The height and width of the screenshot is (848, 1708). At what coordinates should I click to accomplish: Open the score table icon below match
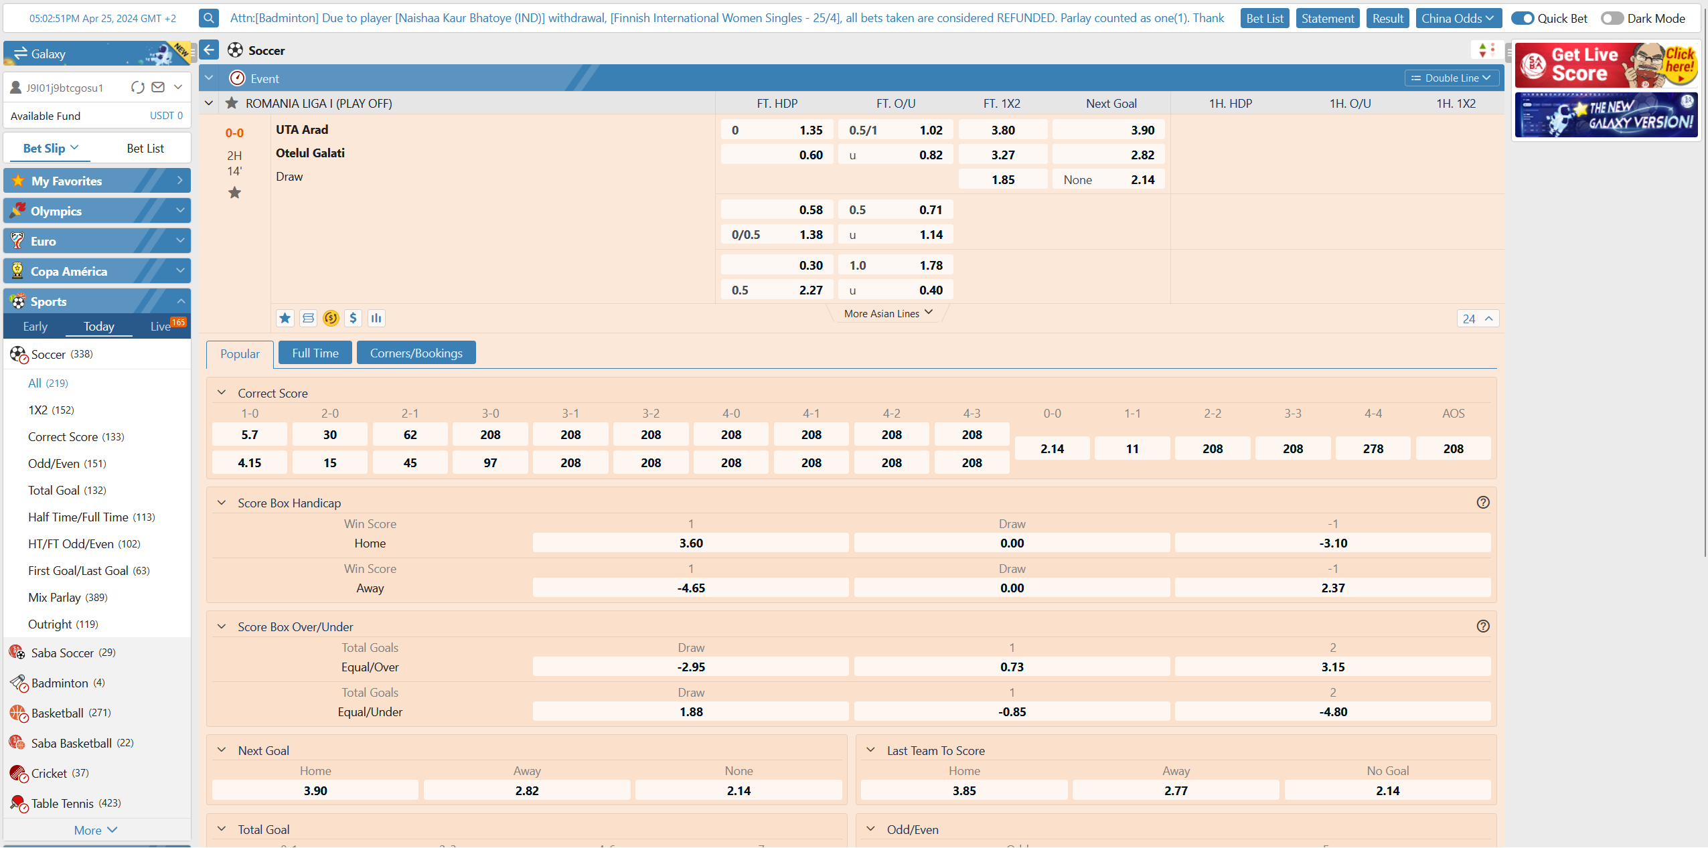308,318
